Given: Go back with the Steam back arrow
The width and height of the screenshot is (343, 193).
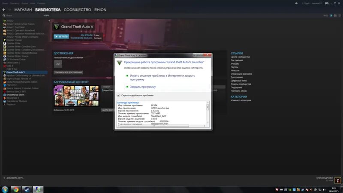Looking at the screenshot, I should 4,10.
